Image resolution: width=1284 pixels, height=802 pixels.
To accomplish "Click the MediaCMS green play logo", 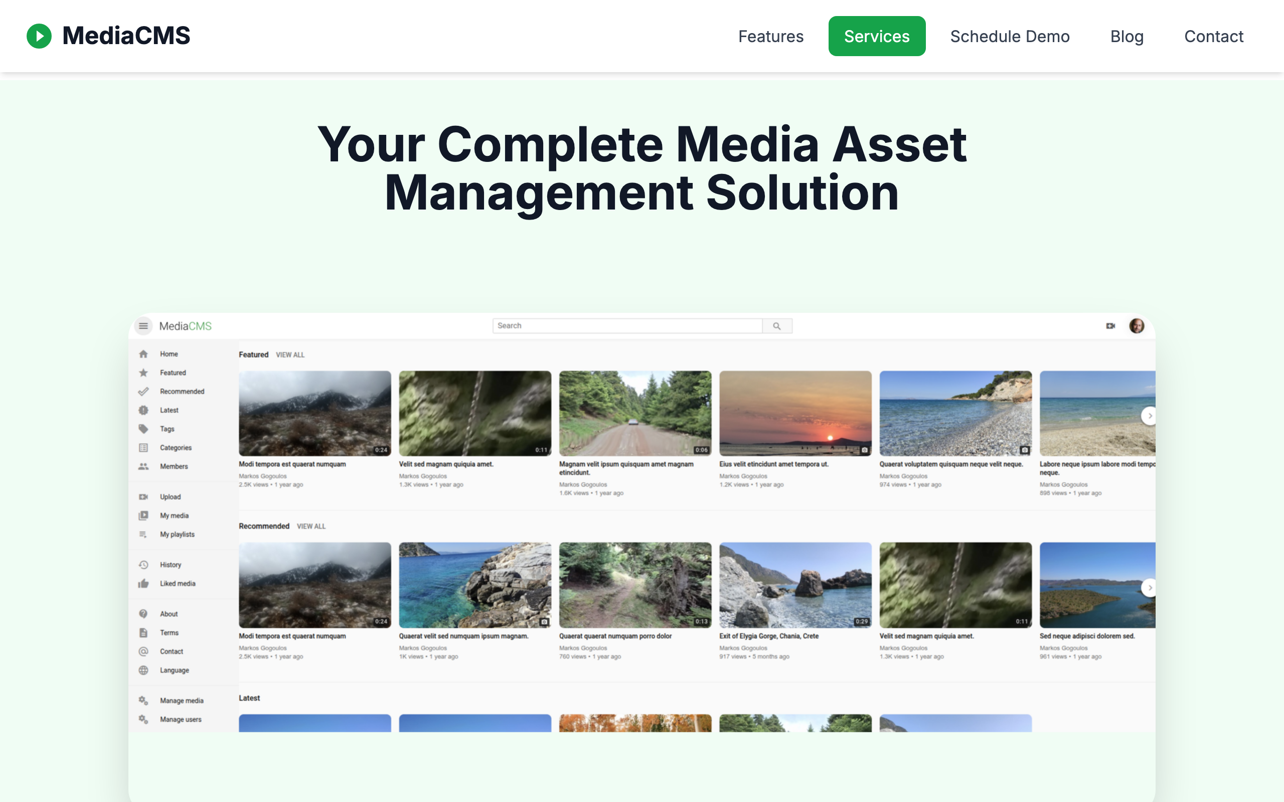I will click(x=39, y=36).
